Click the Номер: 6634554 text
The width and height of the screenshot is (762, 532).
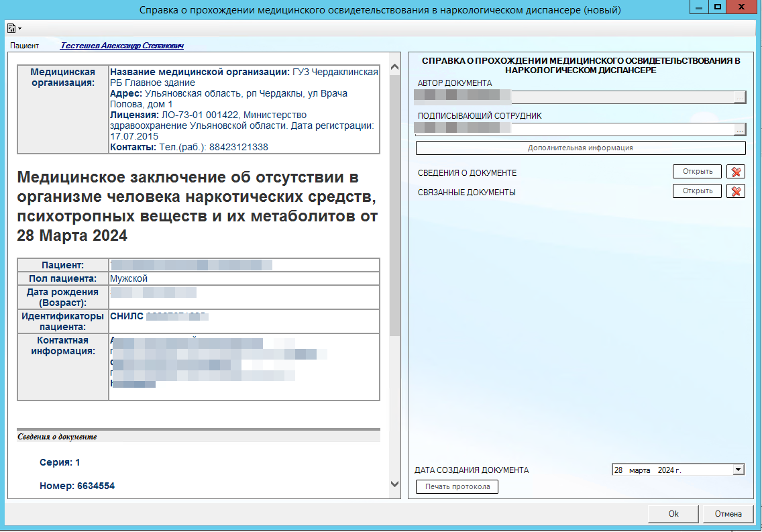[x=77, y=486]
